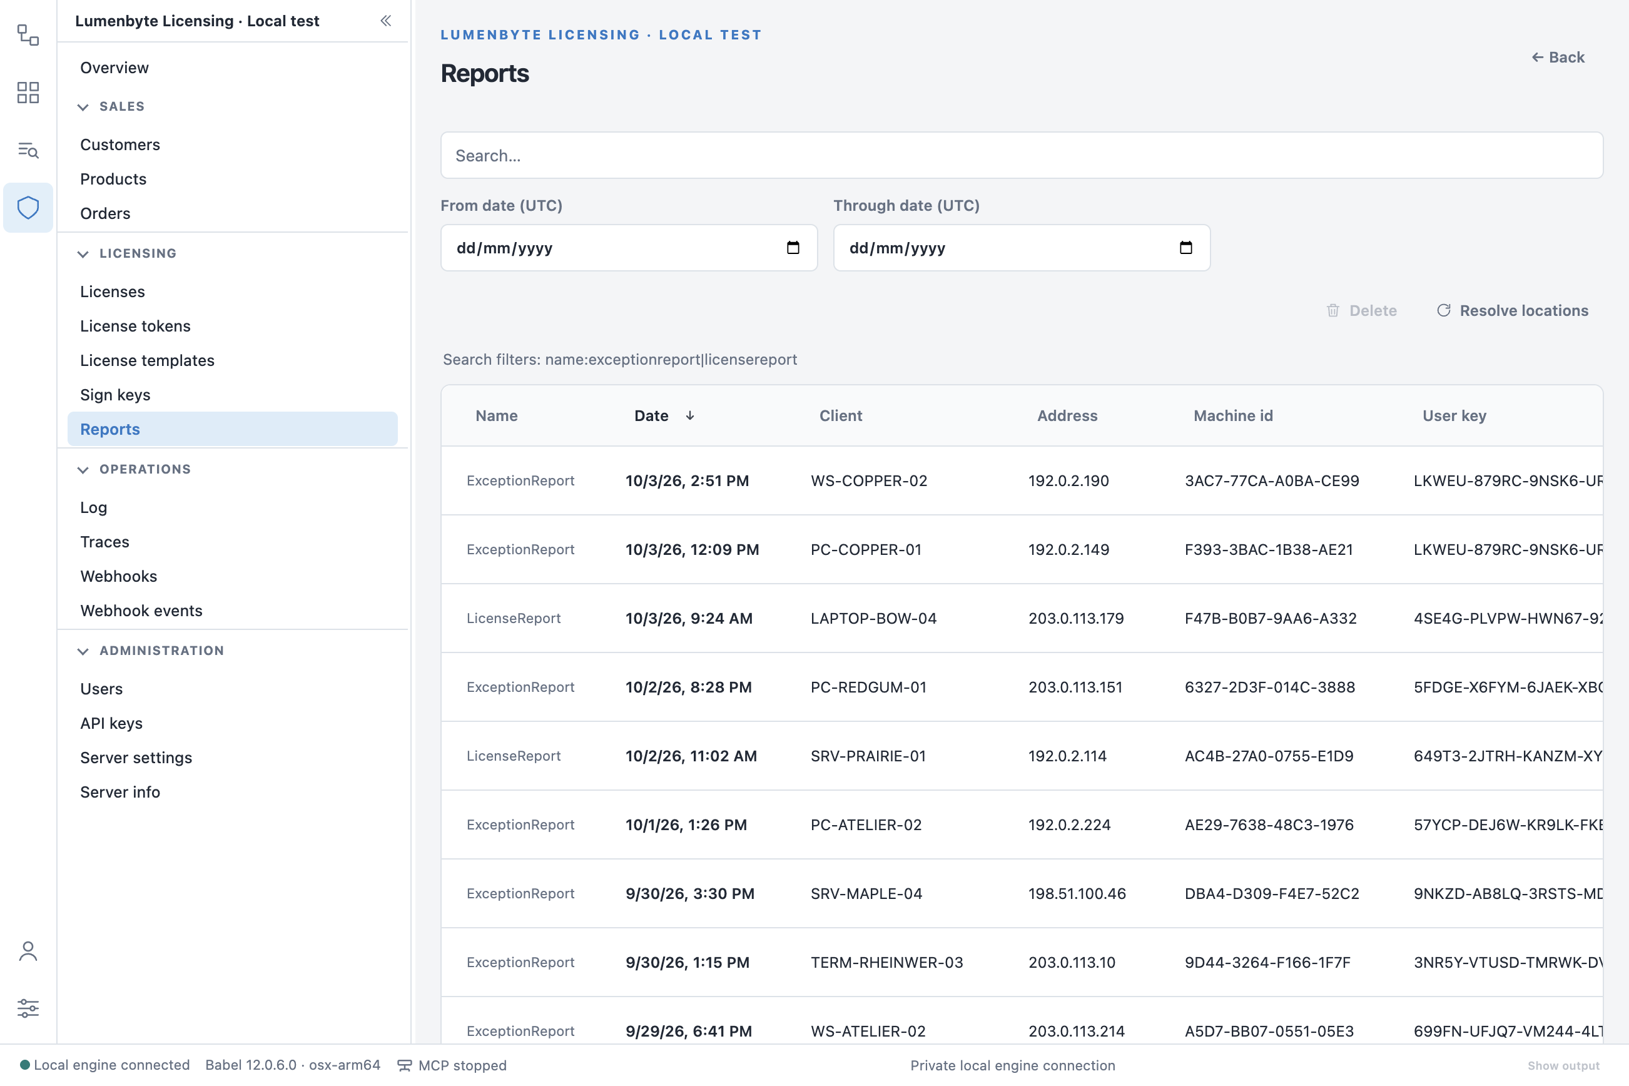Click the Back arrow icon
The height and width of the screenshot is (1086, 1629).
pyautogui.click(x=1537, y=58)
